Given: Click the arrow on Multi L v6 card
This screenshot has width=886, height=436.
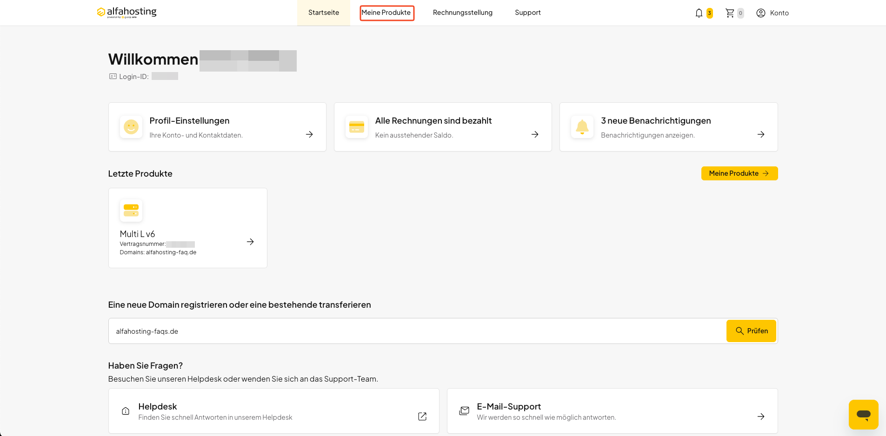Looking at the screenshot, I should [x=250, y=242].
